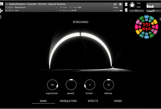Click the Tune value 0.00
The width and height of the screenshot is (161, 109).
138,7
